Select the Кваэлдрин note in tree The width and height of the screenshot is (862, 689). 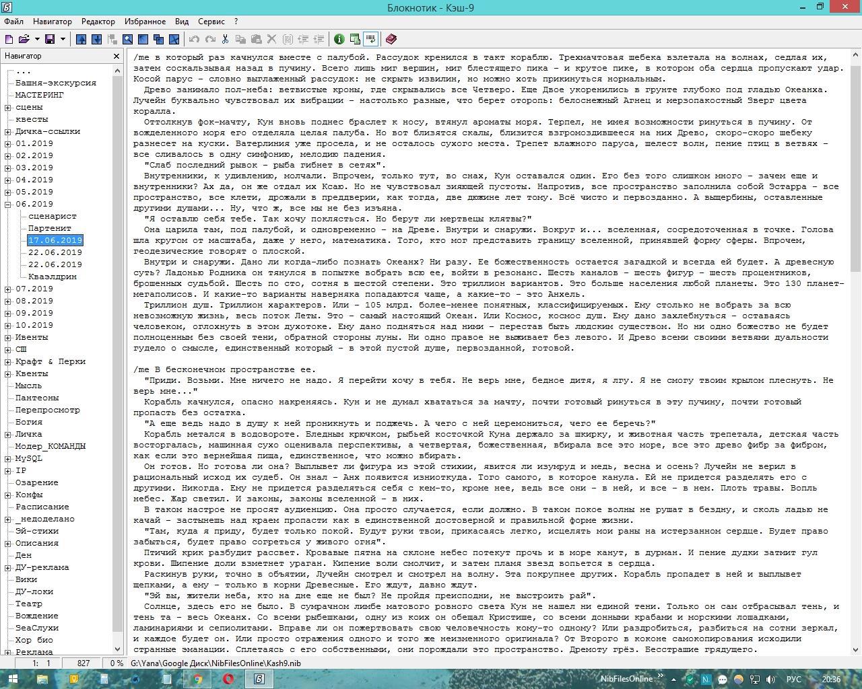coord(53,277)
